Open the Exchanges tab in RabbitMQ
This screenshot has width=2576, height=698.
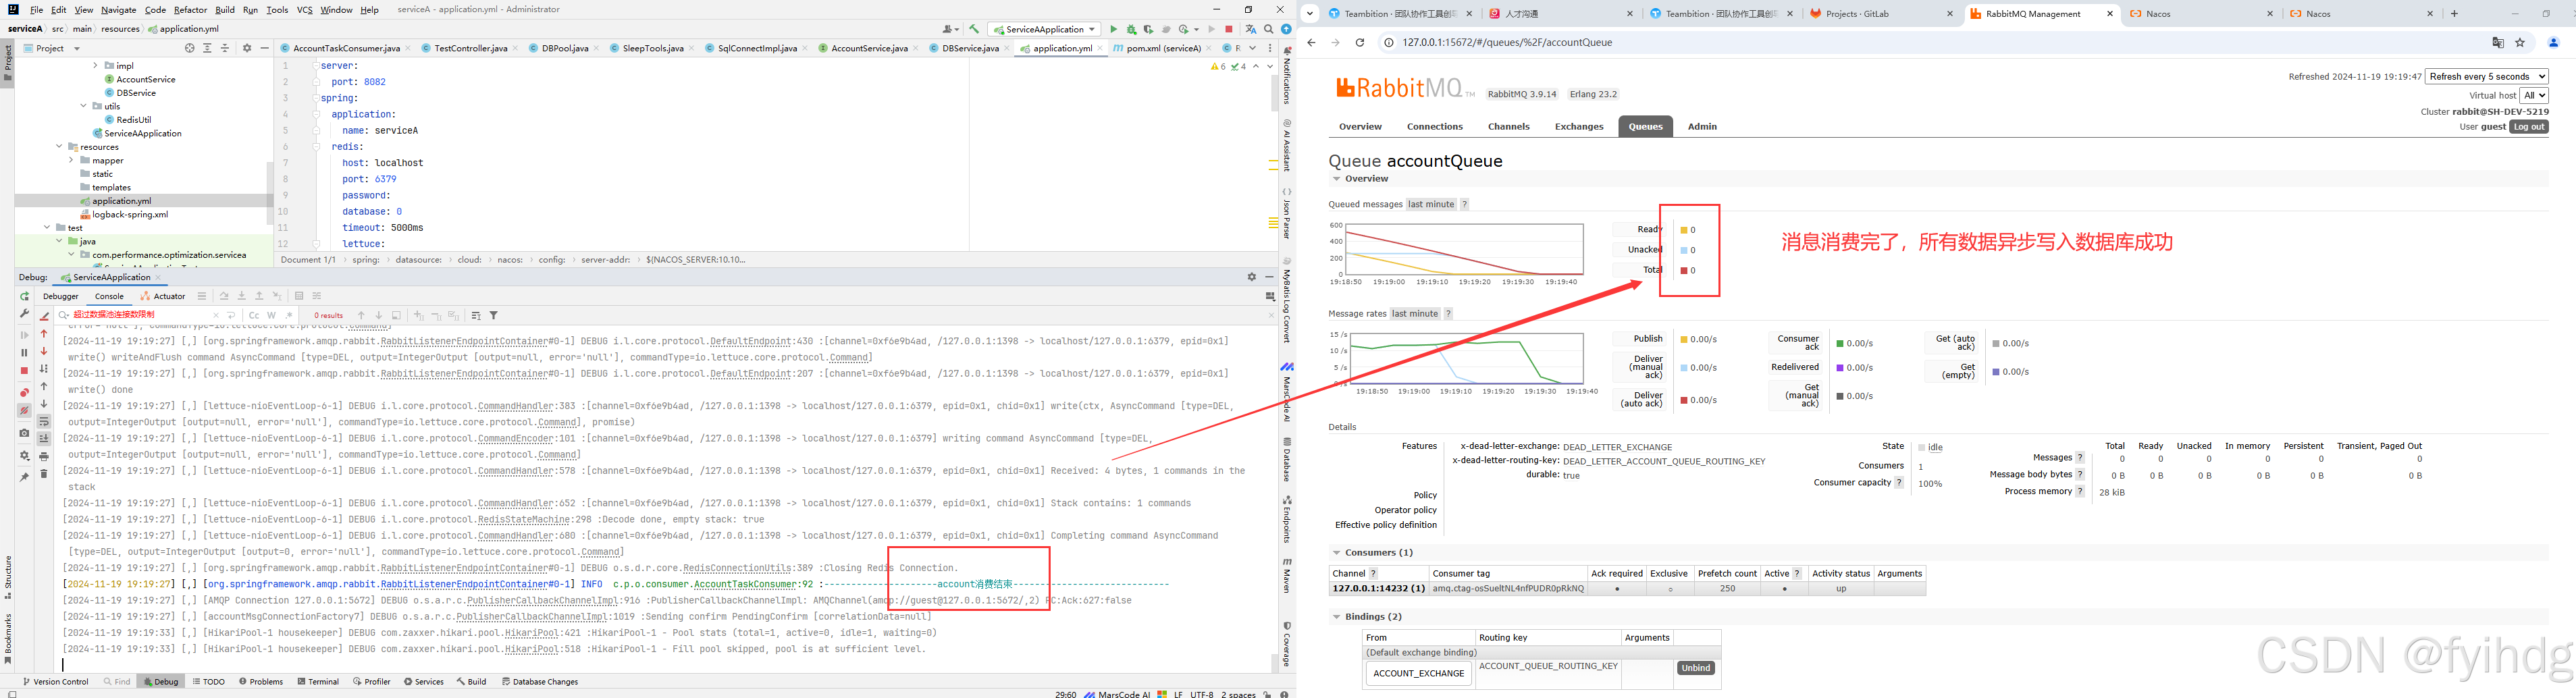(1579, 126)
